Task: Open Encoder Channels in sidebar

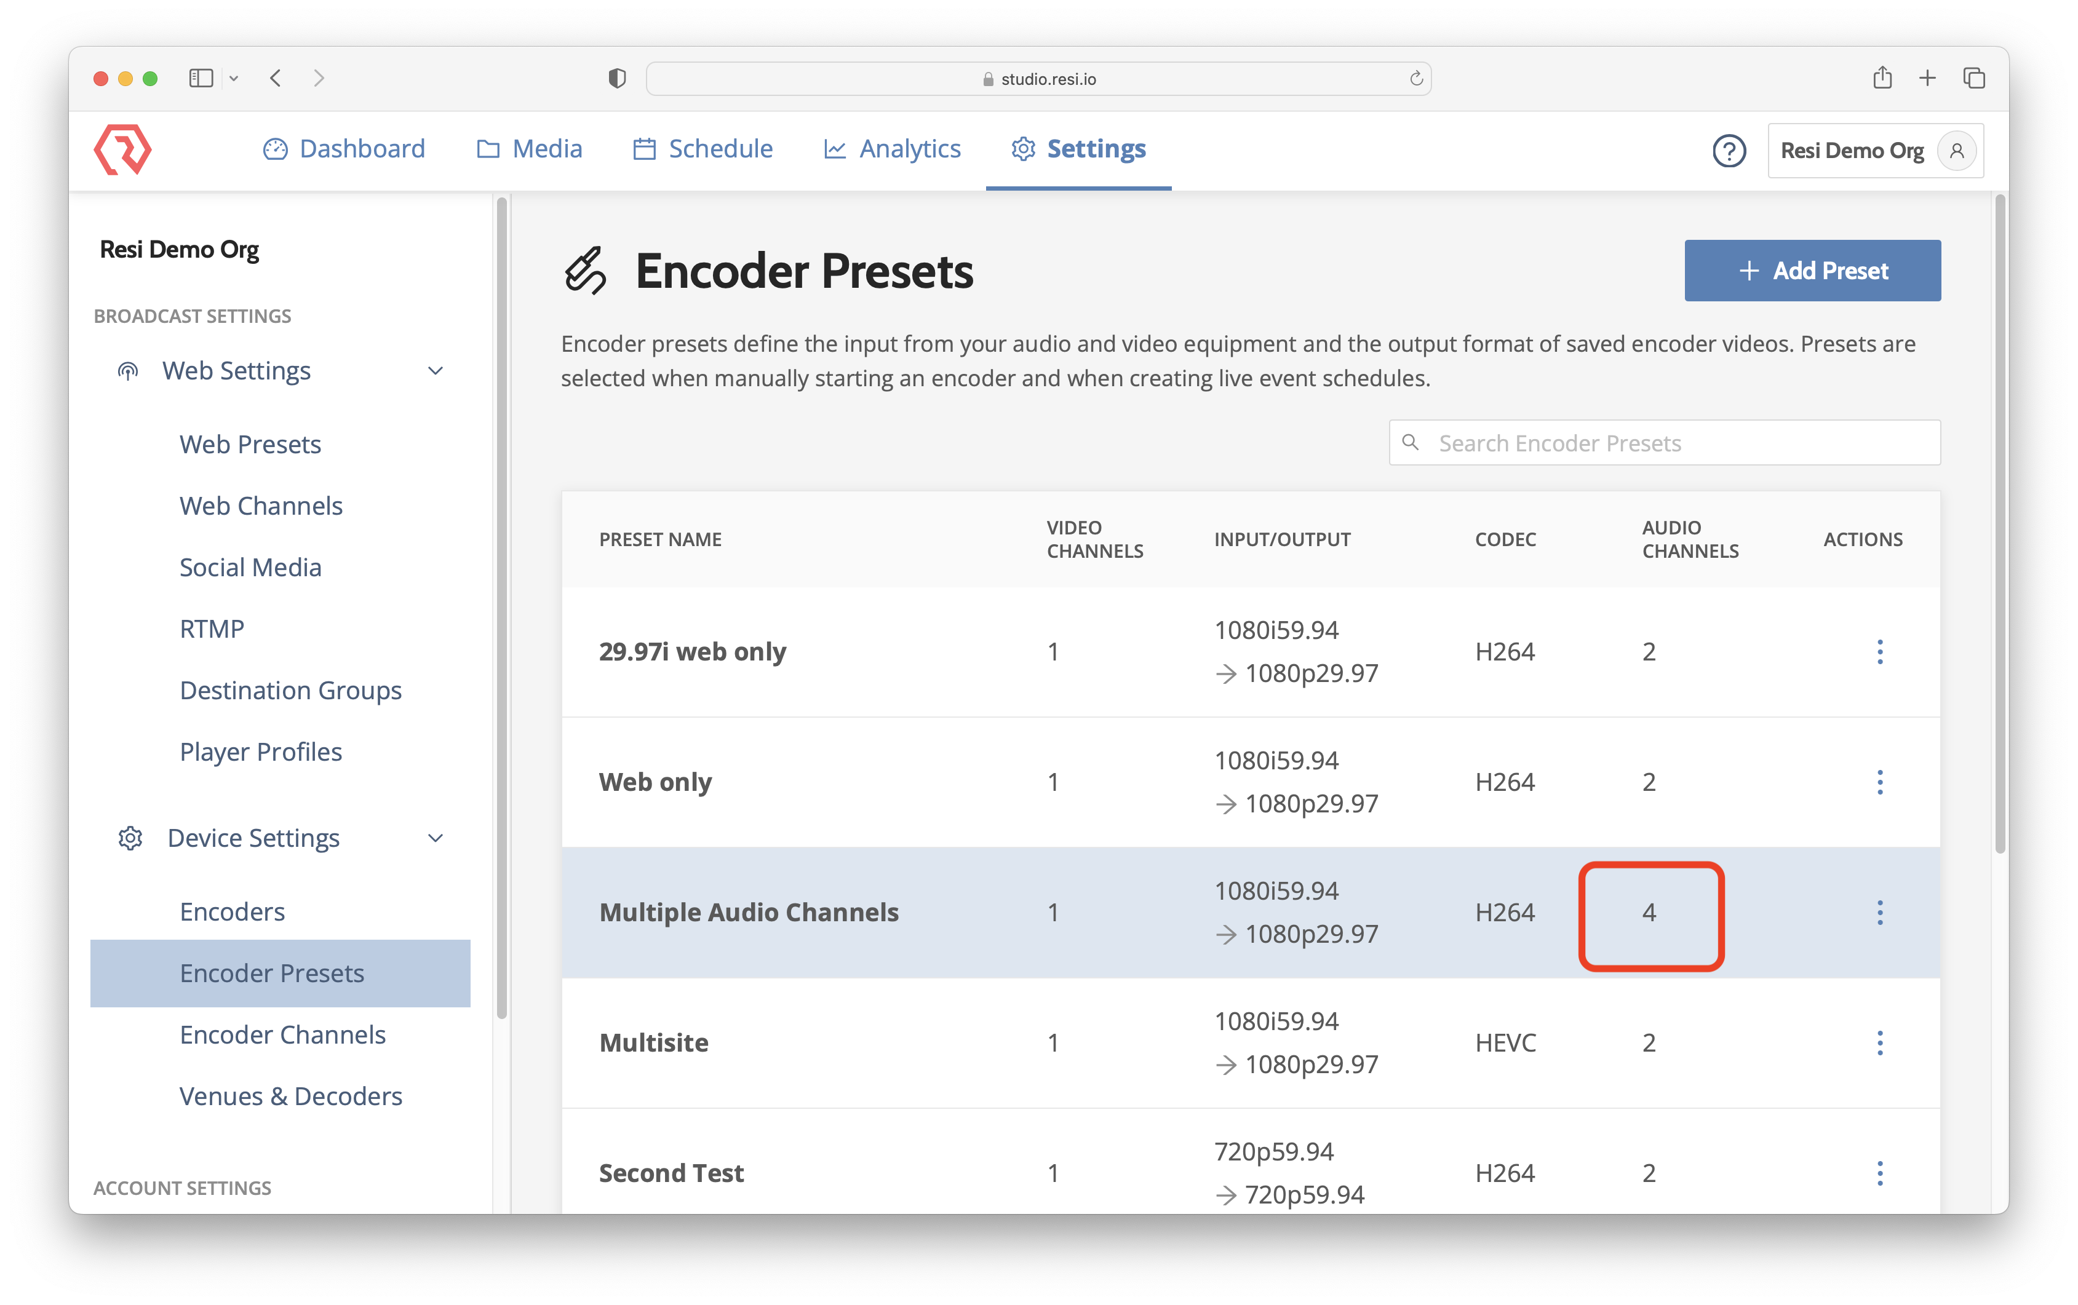Action: pos(282,1034)
